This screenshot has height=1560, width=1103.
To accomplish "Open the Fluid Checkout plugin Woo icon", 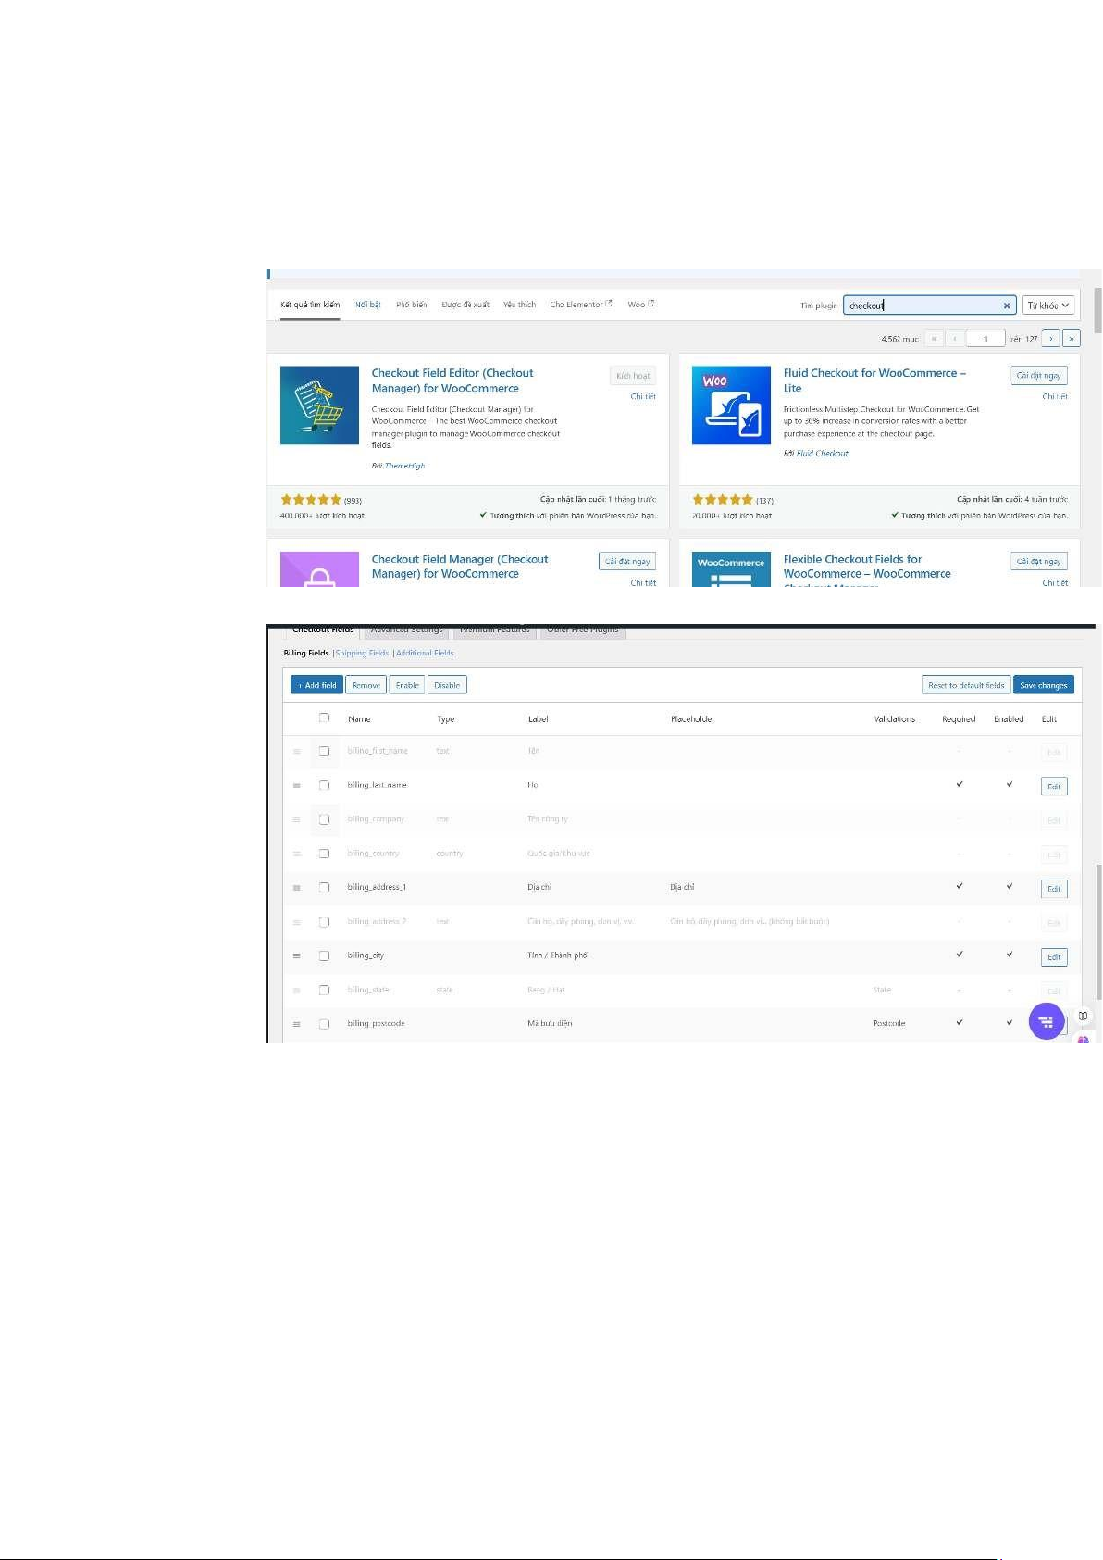I will (x=731, y=406).
